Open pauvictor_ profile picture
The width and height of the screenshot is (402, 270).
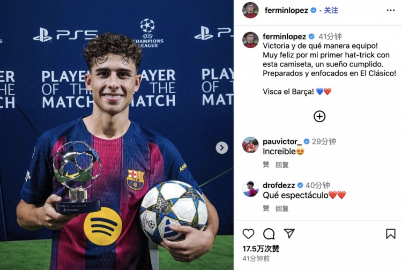[x=250, y=145]
